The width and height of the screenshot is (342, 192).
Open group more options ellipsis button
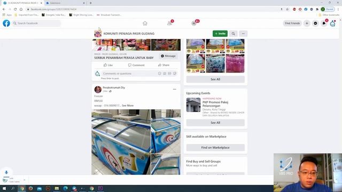pyautogui.click(x=243, y=34)
